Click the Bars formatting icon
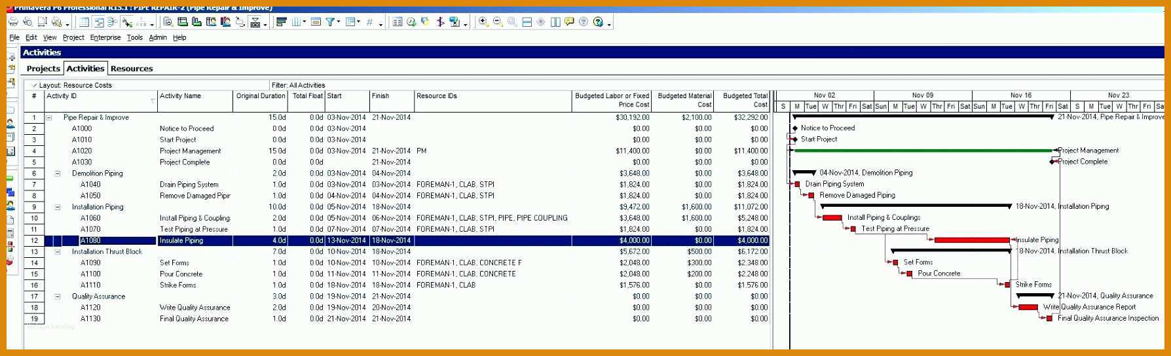This screenshot has width=1171, height=356. pos(282,22)
